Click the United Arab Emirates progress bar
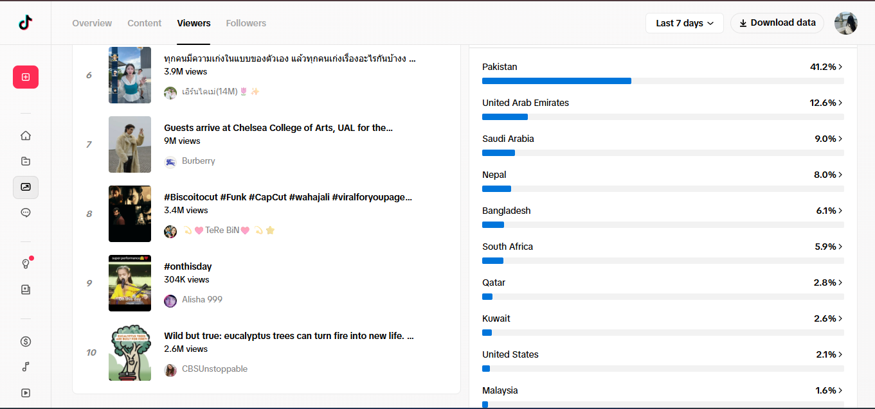 pos(663,117)
